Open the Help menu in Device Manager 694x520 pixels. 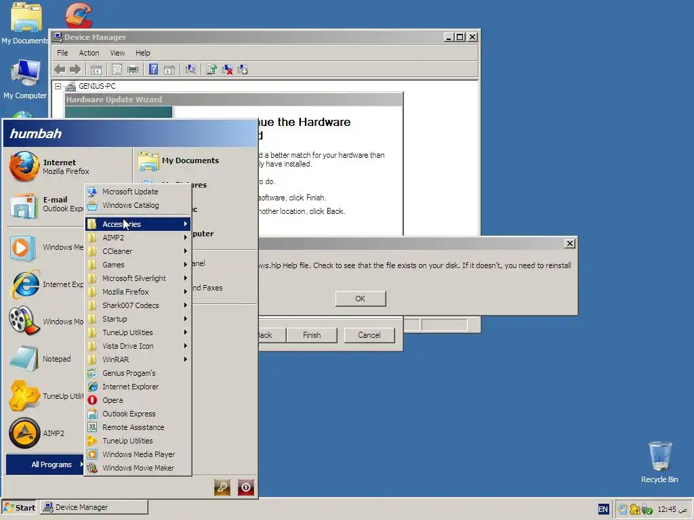(x=142, y=53)
